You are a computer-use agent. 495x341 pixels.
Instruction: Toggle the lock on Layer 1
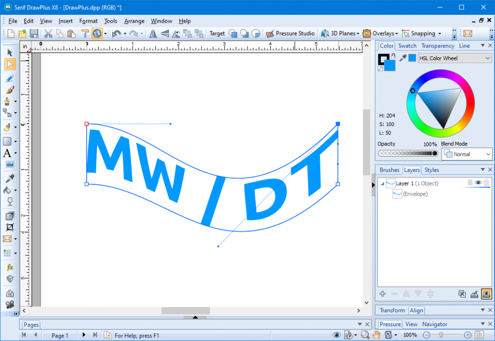click(x=487, y=183)
